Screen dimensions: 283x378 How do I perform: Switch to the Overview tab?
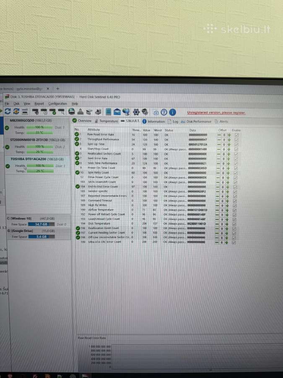coord(82,121)
